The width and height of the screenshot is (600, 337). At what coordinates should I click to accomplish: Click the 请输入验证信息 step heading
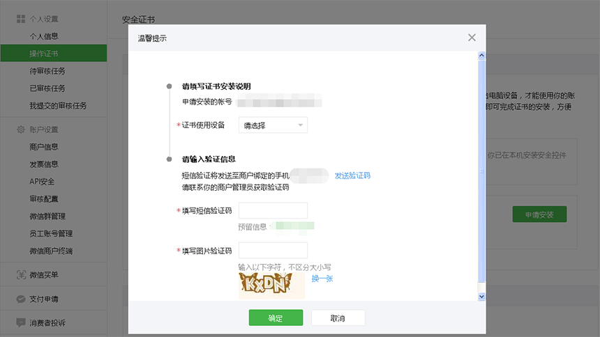[209, 159]
